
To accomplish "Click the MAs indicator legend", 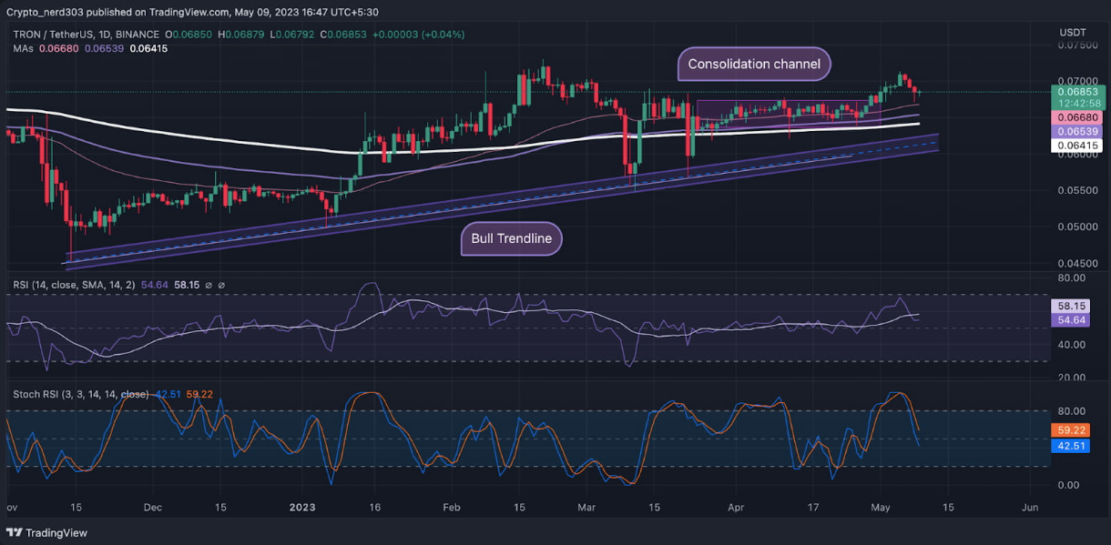I will (23, 48).
